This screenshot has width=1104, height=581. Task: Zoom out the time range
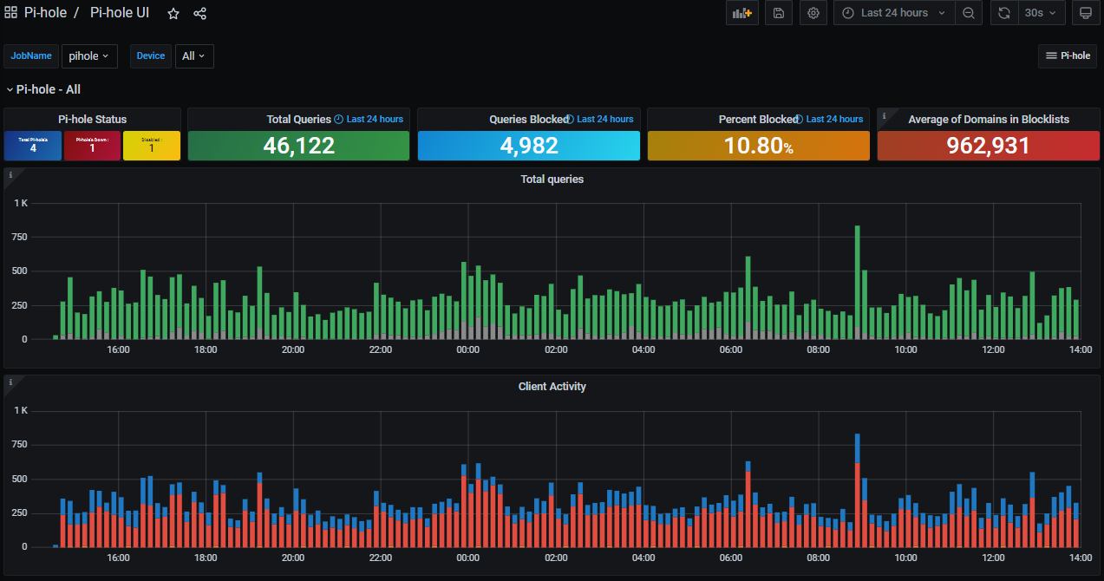969,13
